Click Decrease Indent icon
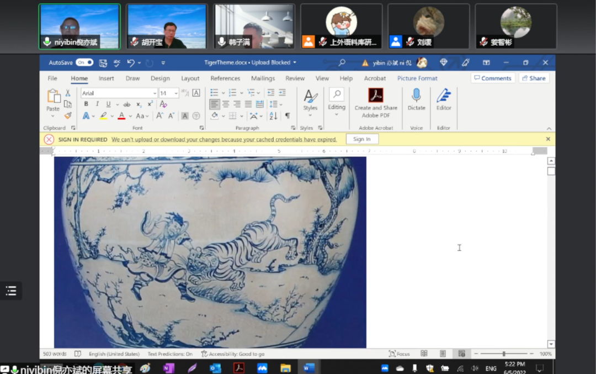 [270, 92]
